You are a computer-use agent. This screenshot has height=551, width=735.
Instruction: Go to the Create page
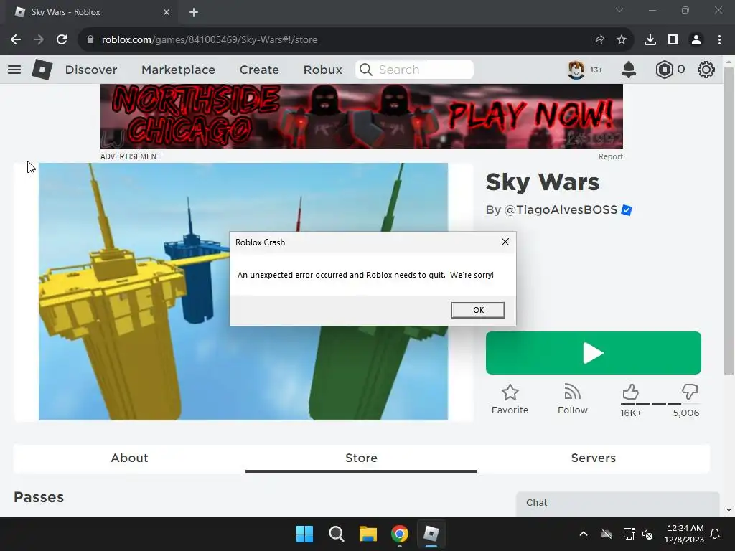click(x=259, y=70)
